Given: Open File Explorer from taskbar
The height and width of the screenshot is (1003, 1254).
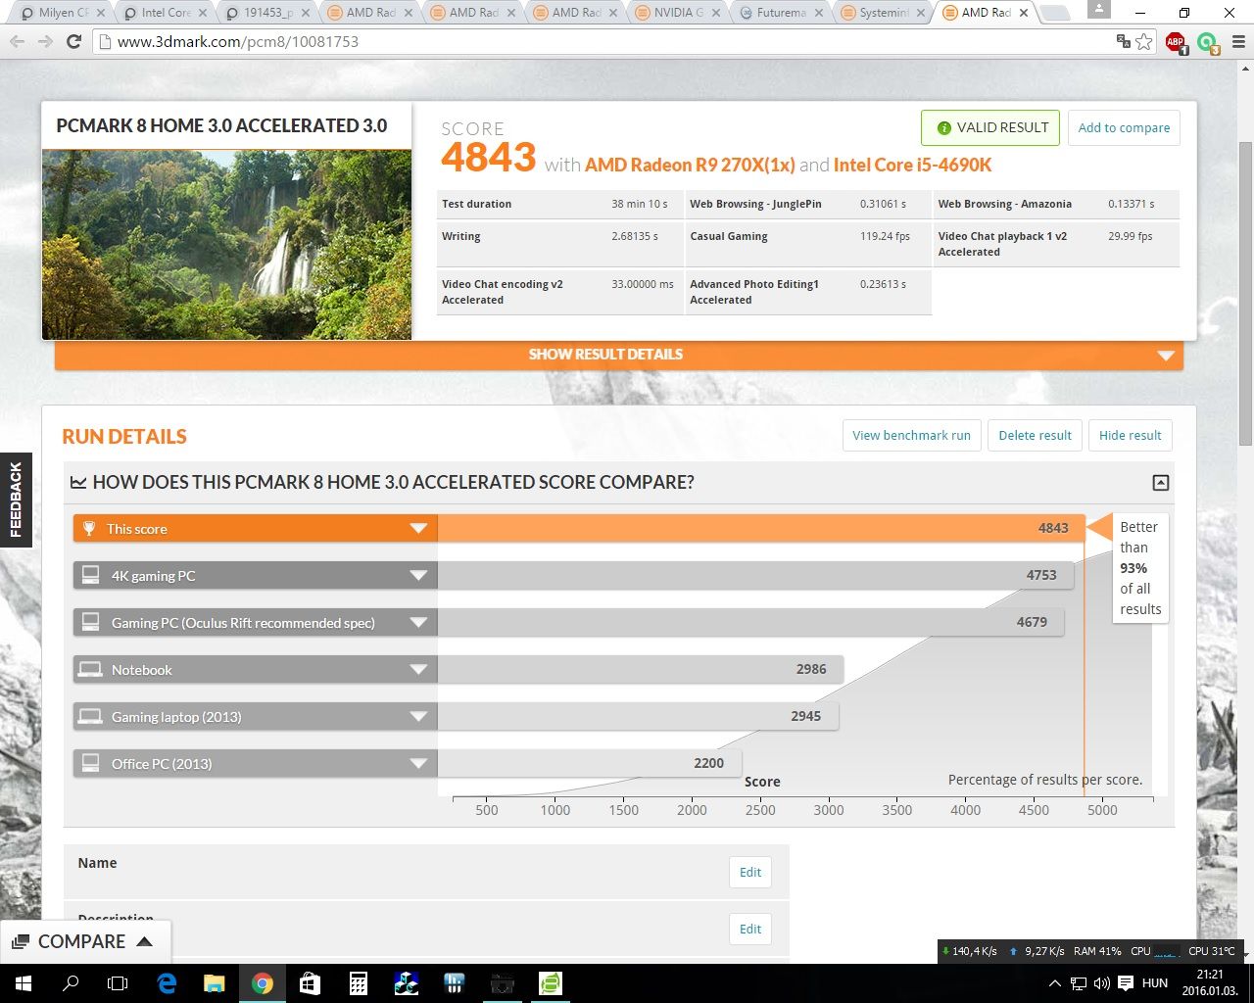Looking at the screenshot, I should [215, 983].
